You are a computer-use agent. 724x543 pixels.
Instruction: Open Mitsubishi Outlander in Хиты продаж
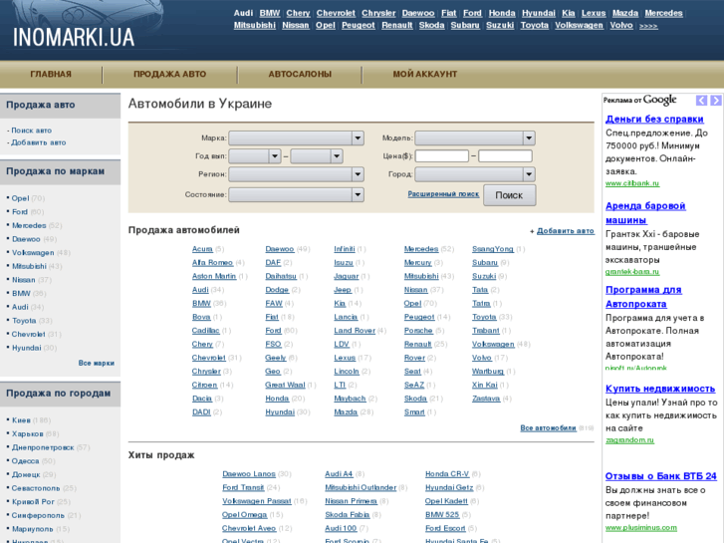pyautogui.click(x=361, y=487)
